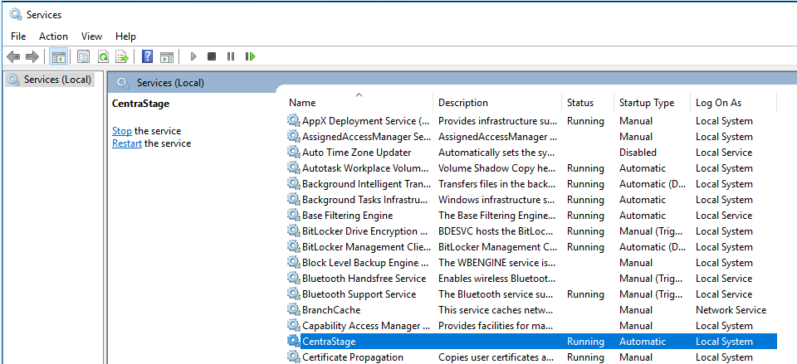Click the green Restart Service icon

pyautogui.click(x=250, y=56)
